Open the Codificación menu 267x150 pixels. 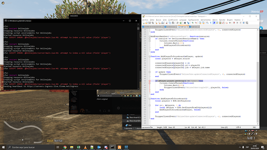[x=173, y=20]
